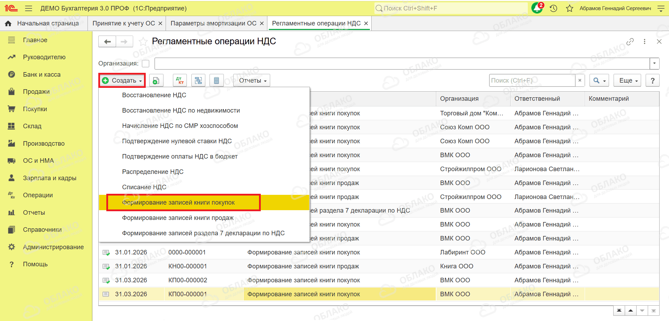Open the Руководителю sidebar section
Image resolution: width=669 pixels, height=321 pixels.
[x=44, y=57]
